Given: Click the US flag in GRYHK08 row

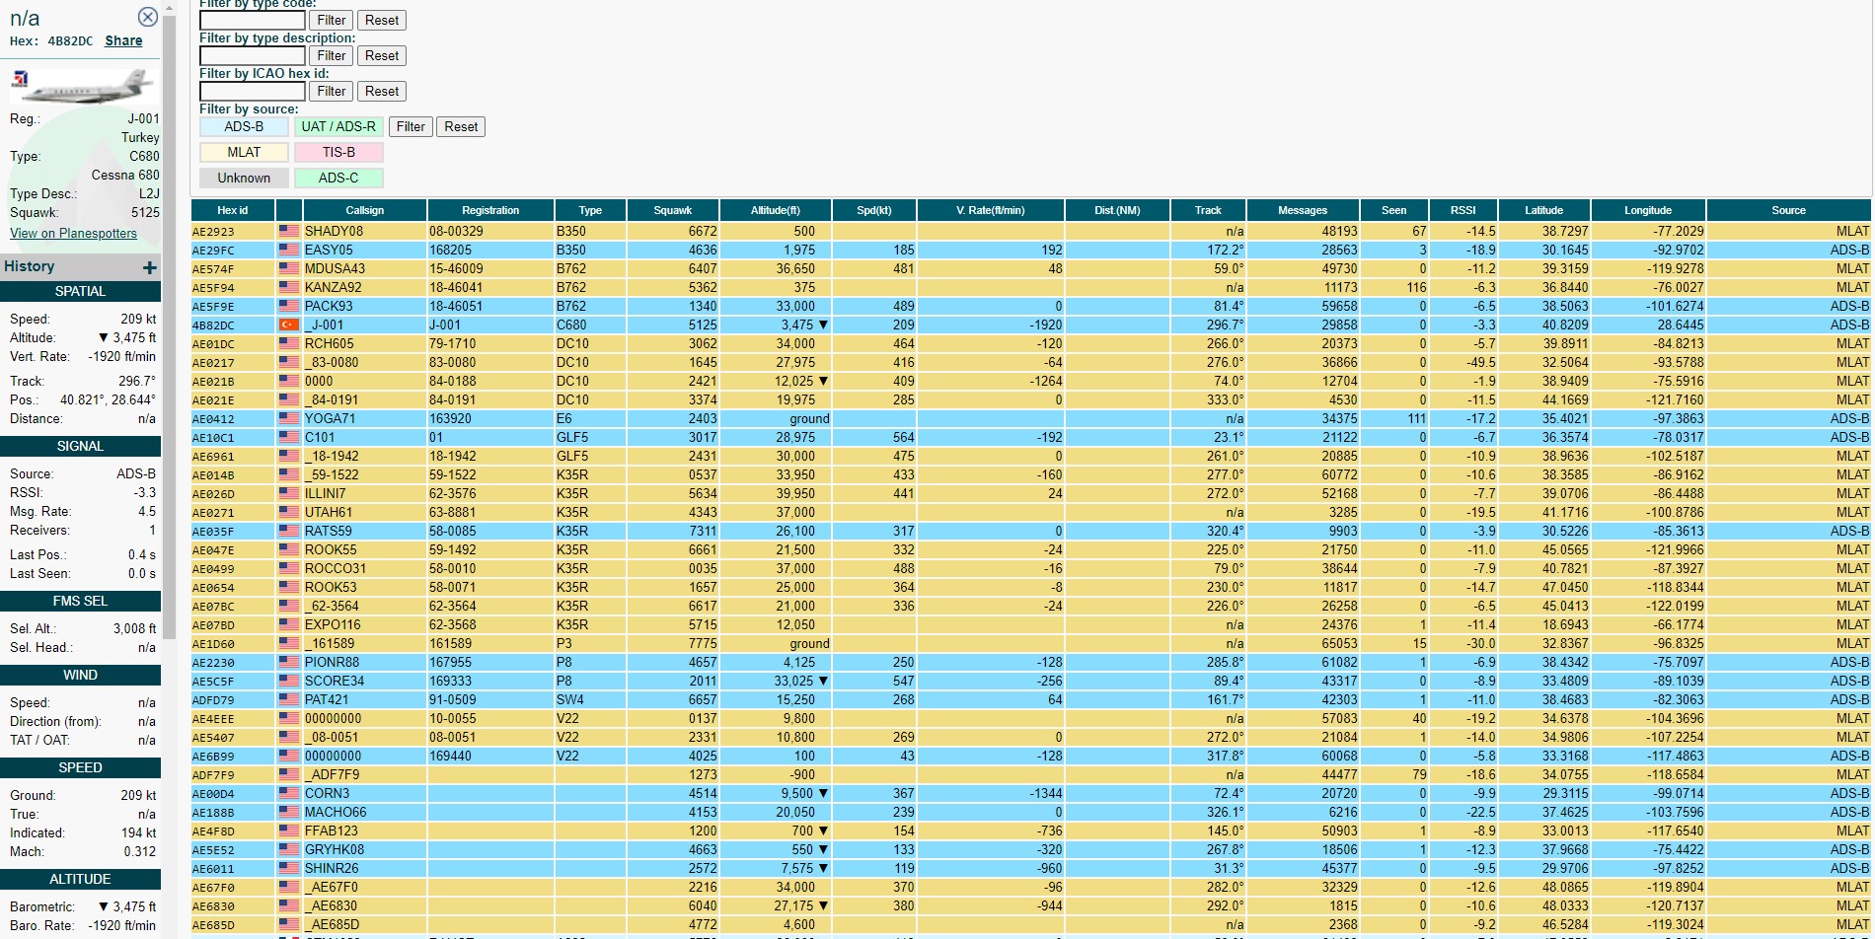Looking at the screenshot, I should (x=288, y=849).
